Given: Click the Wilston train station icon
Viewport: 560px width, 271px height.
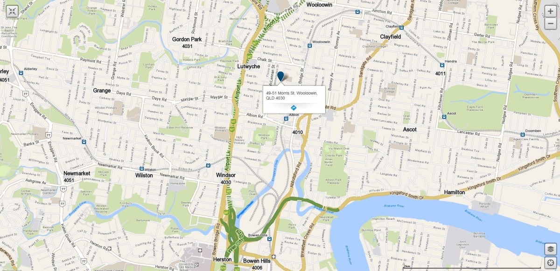Looking at the screenshot, I should [x=141, y=169].
